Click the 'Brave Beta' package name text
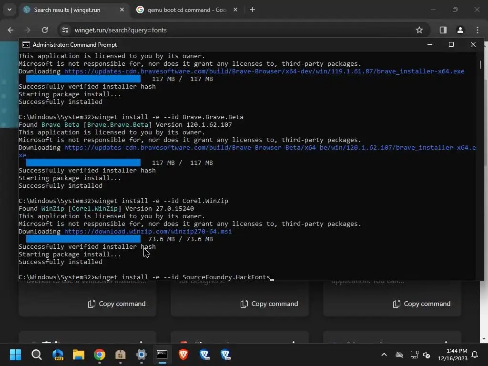488x366 pixels. [x=61, y=125]
